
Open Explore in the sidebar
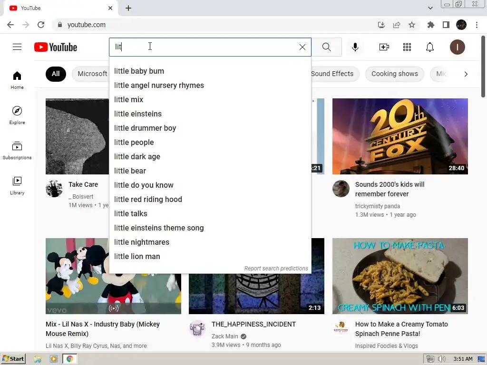pos(17,115)
